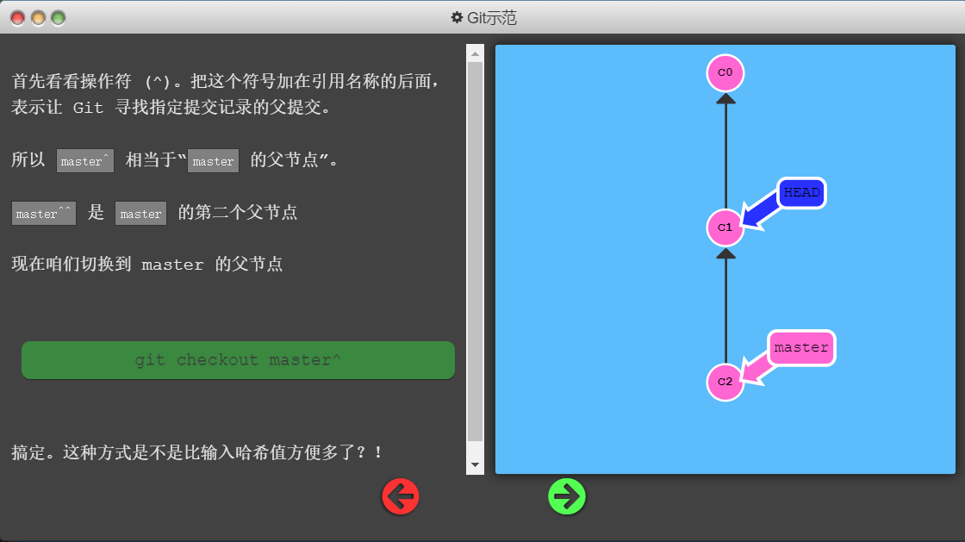965x542 pixels.
Task: Click the master tag beside 的父节点
Action: (x=213, y=161)
